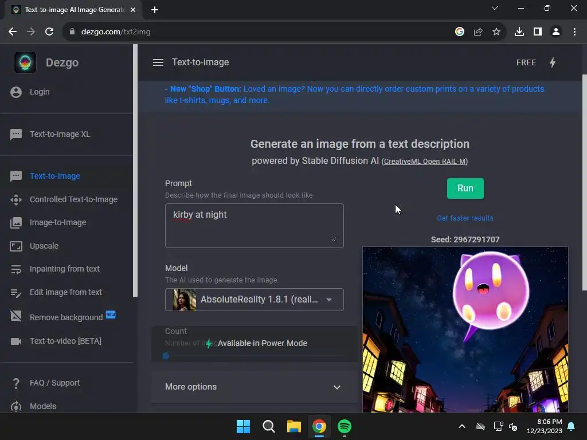Click the Inpainting from text icon
Image resolution: width=587 pixels, height=440 pixels.
16,269
